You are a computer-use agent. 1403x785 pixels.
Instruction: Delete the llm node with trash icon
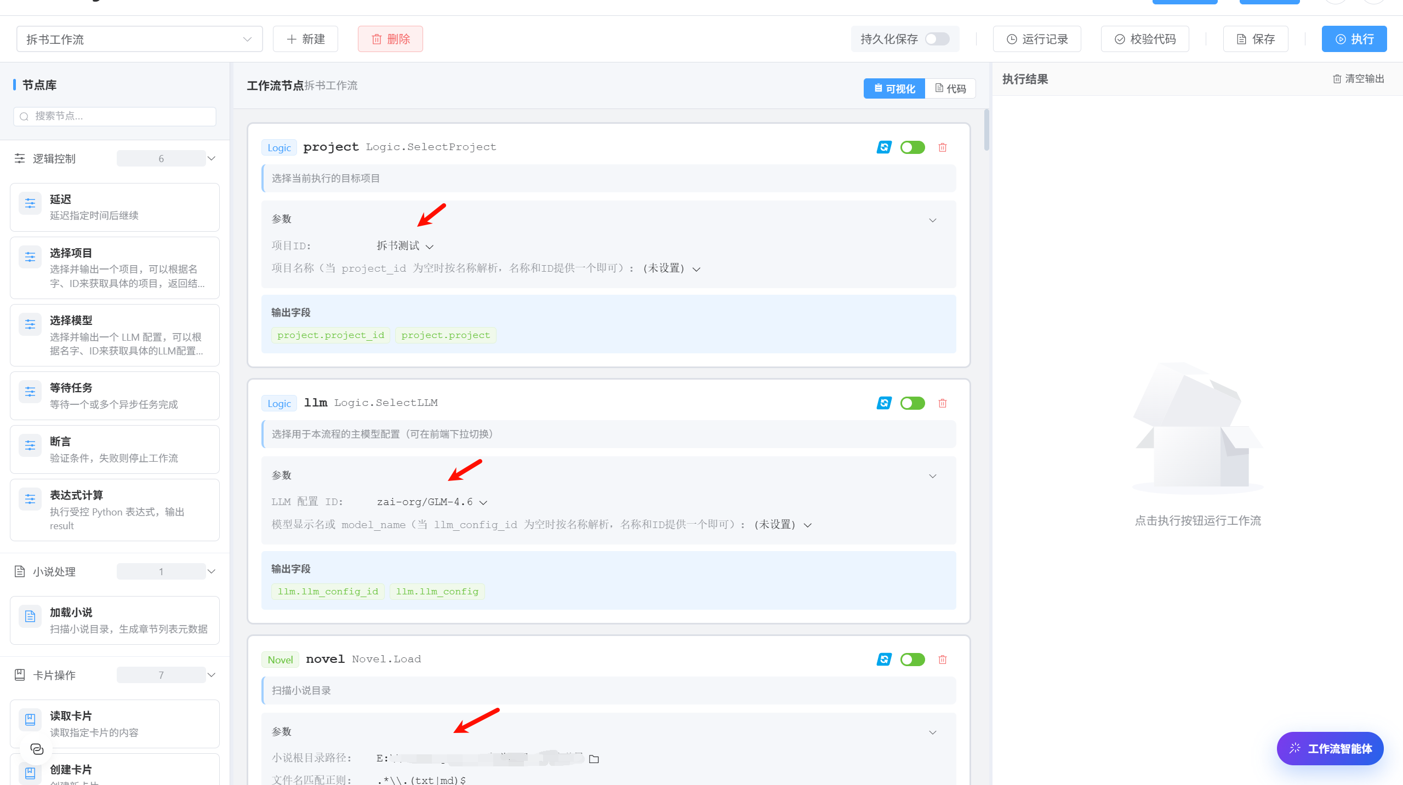point(943,403)
